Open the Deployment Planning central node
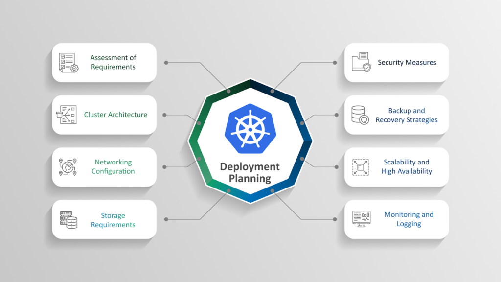The image size is (501, 282). (x=250, y=172)
